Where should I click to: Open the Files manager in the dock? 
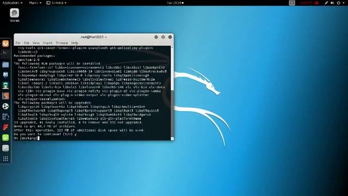(5, 64)
